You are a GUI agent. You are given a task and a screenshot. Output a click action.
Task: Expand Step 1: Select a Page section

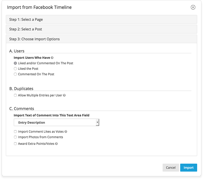(101, 20)
